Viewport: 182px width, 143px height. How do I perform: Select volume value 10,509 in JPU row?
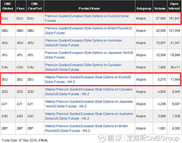(x=161, y=55)
